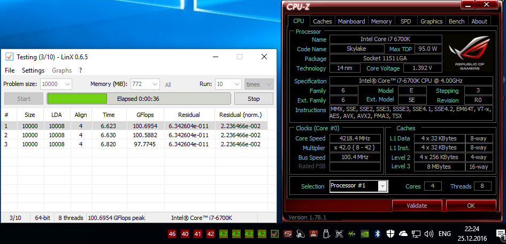Open the LinX checkmark tray icon

pos(275,234)
